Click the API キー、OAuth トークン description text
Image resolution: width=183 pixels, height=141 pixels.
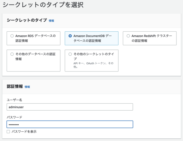pos(94,65)
